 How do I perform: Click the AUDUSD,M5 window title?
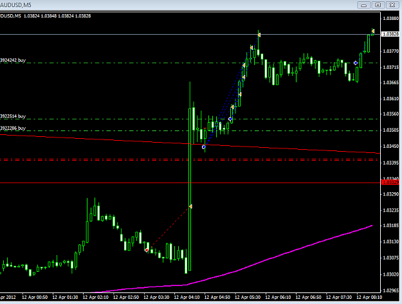click(15, 5)
